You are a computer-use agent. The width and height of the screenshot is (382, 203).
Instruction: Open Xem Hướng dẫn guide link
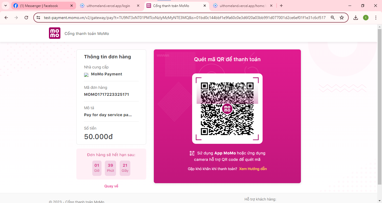tap(253, 169)
